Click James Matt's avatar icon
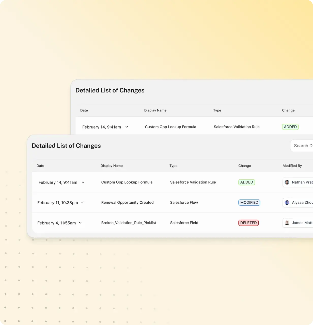This screenshot has height=325, width=313. coord(287,223)
